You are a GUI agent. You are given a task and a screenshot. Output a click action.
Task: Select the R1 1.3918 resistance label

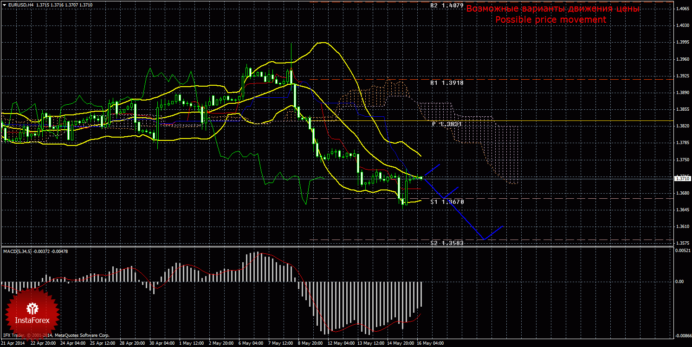tap(446, 82)
